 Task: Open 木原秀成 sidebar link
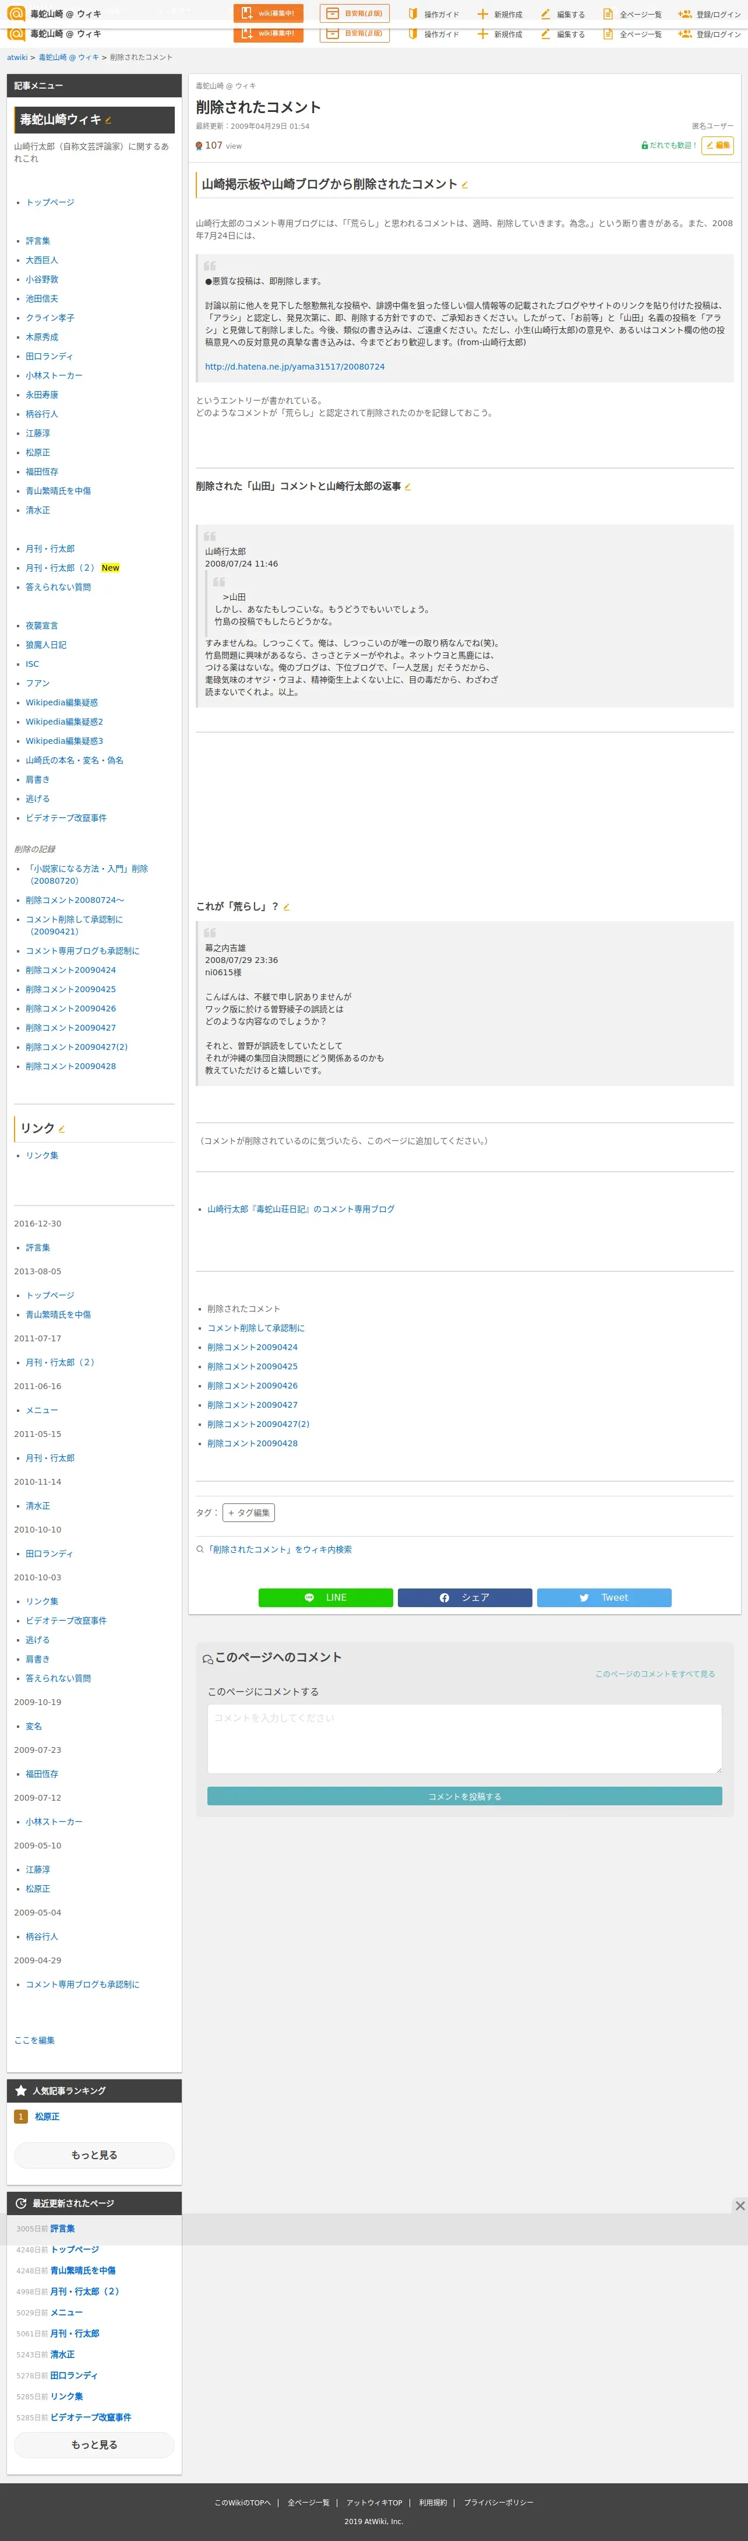(x=41, y=338)
